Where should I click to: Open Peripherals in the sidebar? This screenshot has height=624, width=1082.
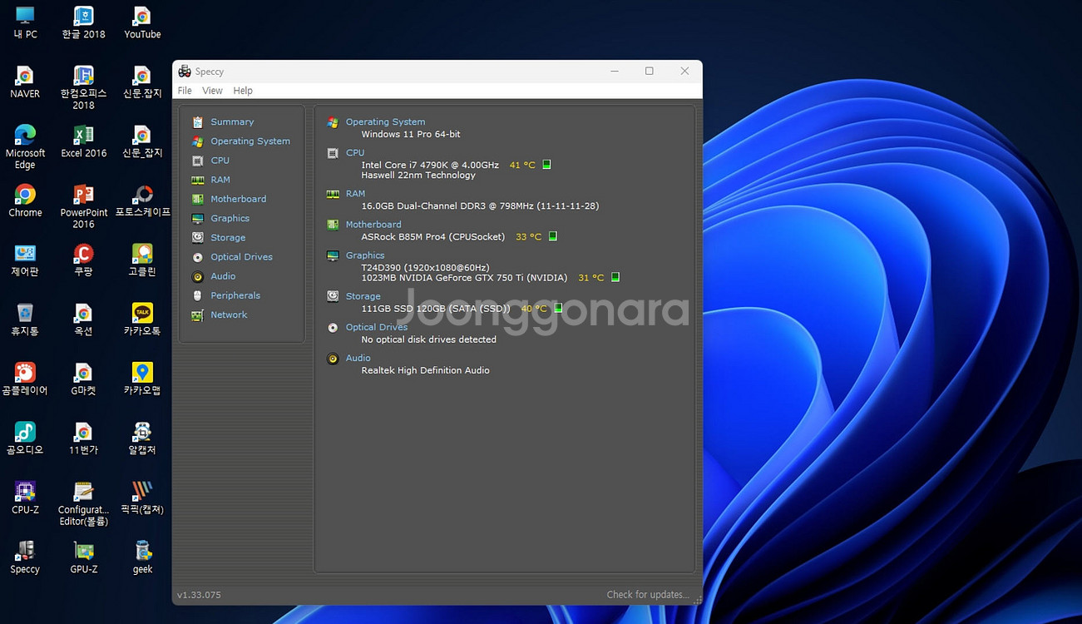tap(235, 295)
